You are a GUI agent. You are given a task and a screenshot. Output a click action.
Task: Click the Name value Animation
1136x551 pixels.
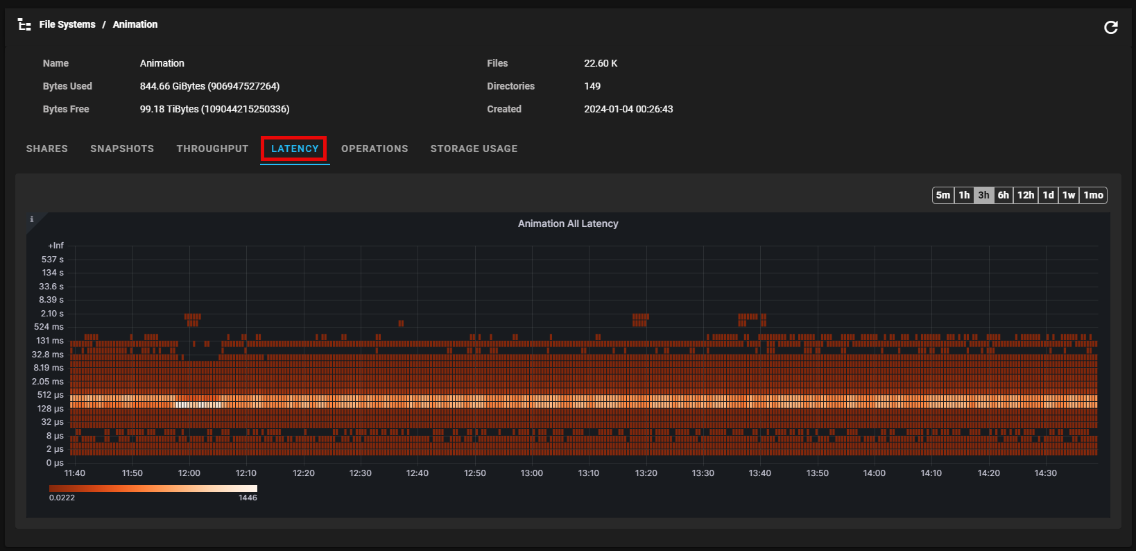162,63
